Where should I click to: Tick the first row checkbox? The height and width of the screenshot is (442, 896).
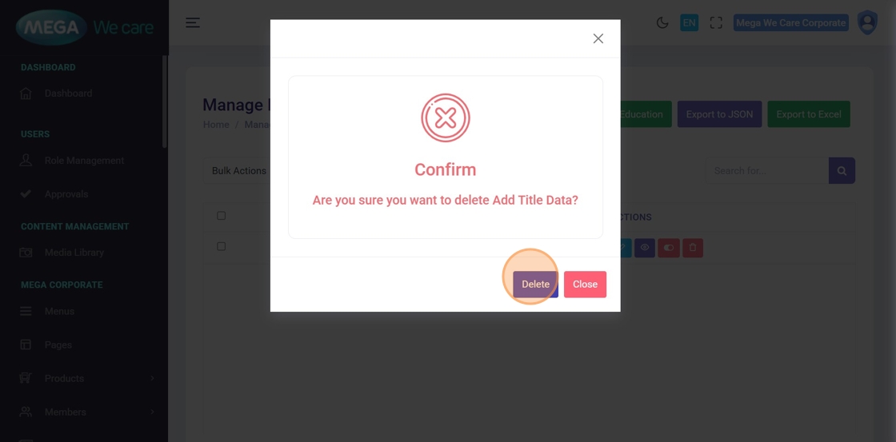point(222,246)
